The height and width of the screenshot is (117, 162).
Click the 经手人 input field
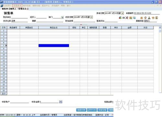[x=41, y=17]
